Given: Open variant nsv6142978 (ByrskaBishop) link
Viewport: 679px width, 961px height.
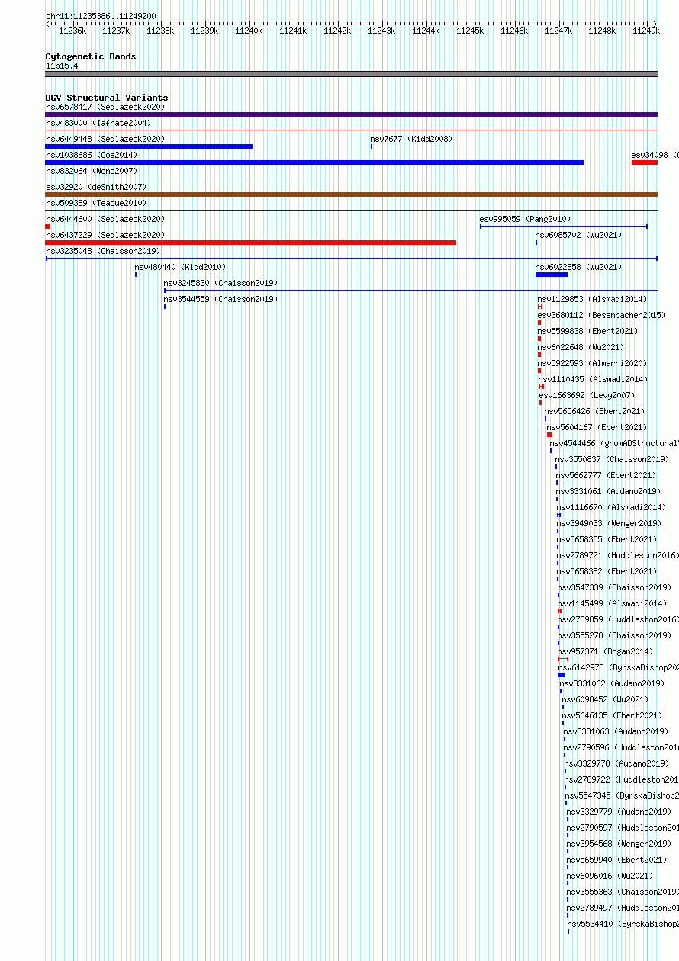Looking at the screenshot, I should 618,667.
